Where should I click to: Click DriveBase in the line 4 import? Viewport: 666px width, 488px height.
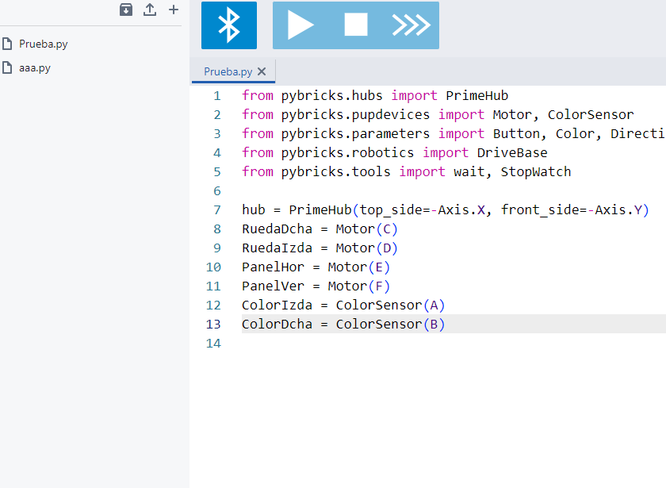click(511, 152)
